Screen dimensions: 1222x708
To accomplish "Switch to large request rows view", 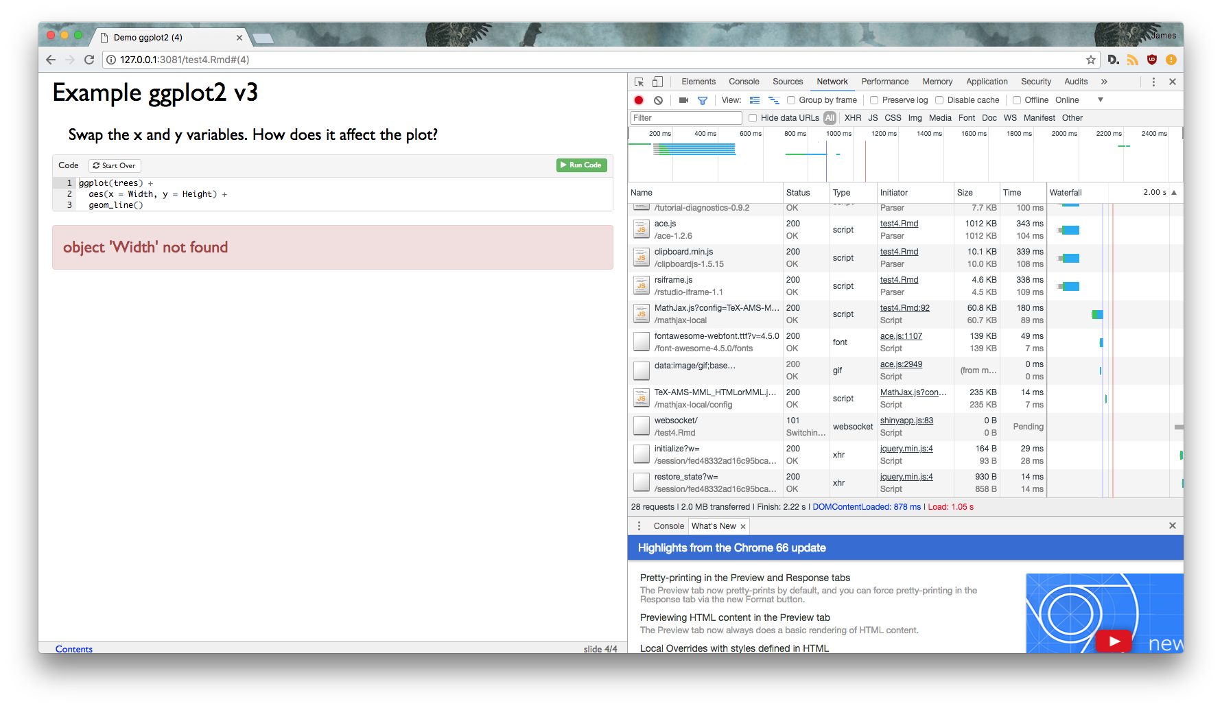I will coord(754,100).
